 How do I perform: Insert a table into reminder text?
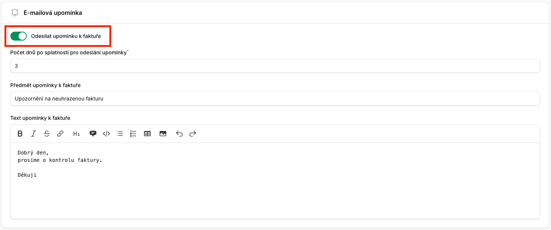[x=147, y=134]
